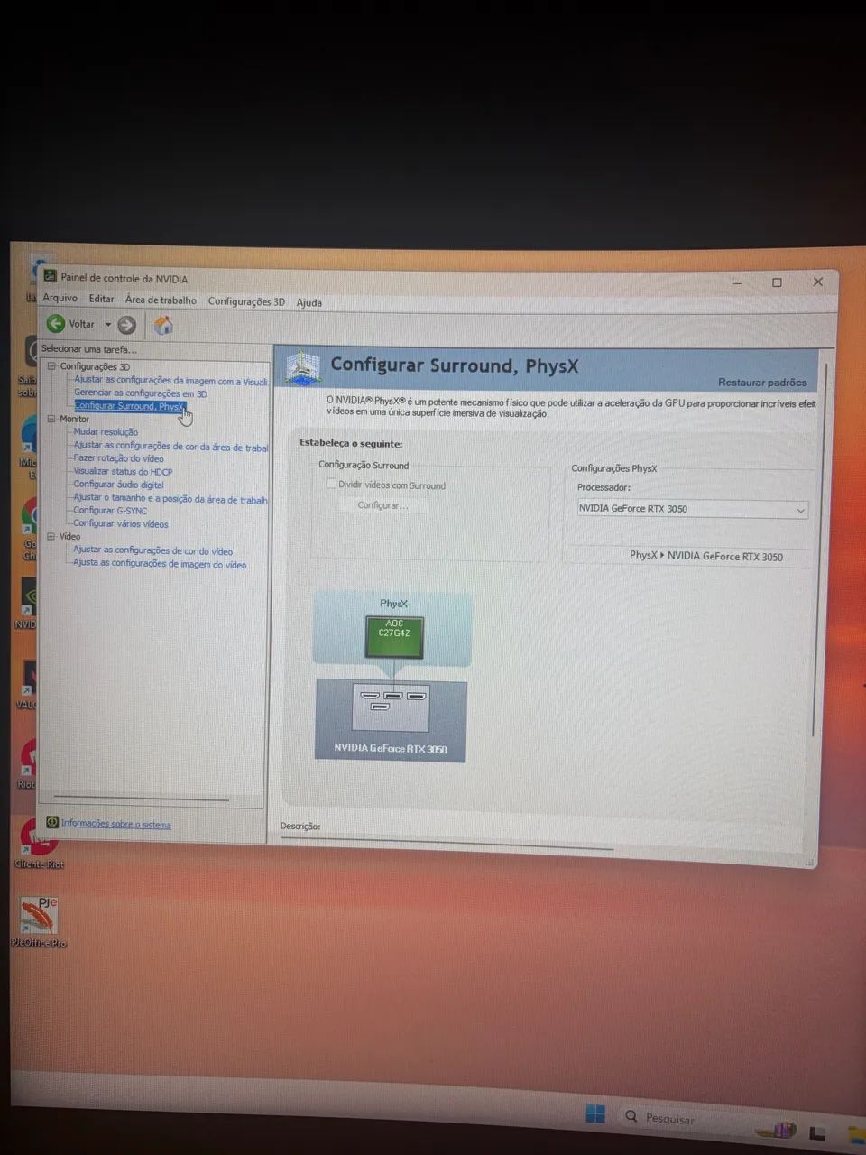Viewport: 866px width, 1155px height.
Task: Click the Configurar... Surround button
Action: point(382,505)
